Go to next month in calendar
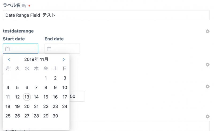Screen dimensions: 214x131 [x=64, y=60]
